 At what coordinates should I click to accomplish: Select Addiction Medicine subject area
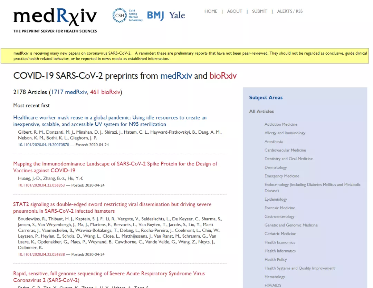point(281,124)
